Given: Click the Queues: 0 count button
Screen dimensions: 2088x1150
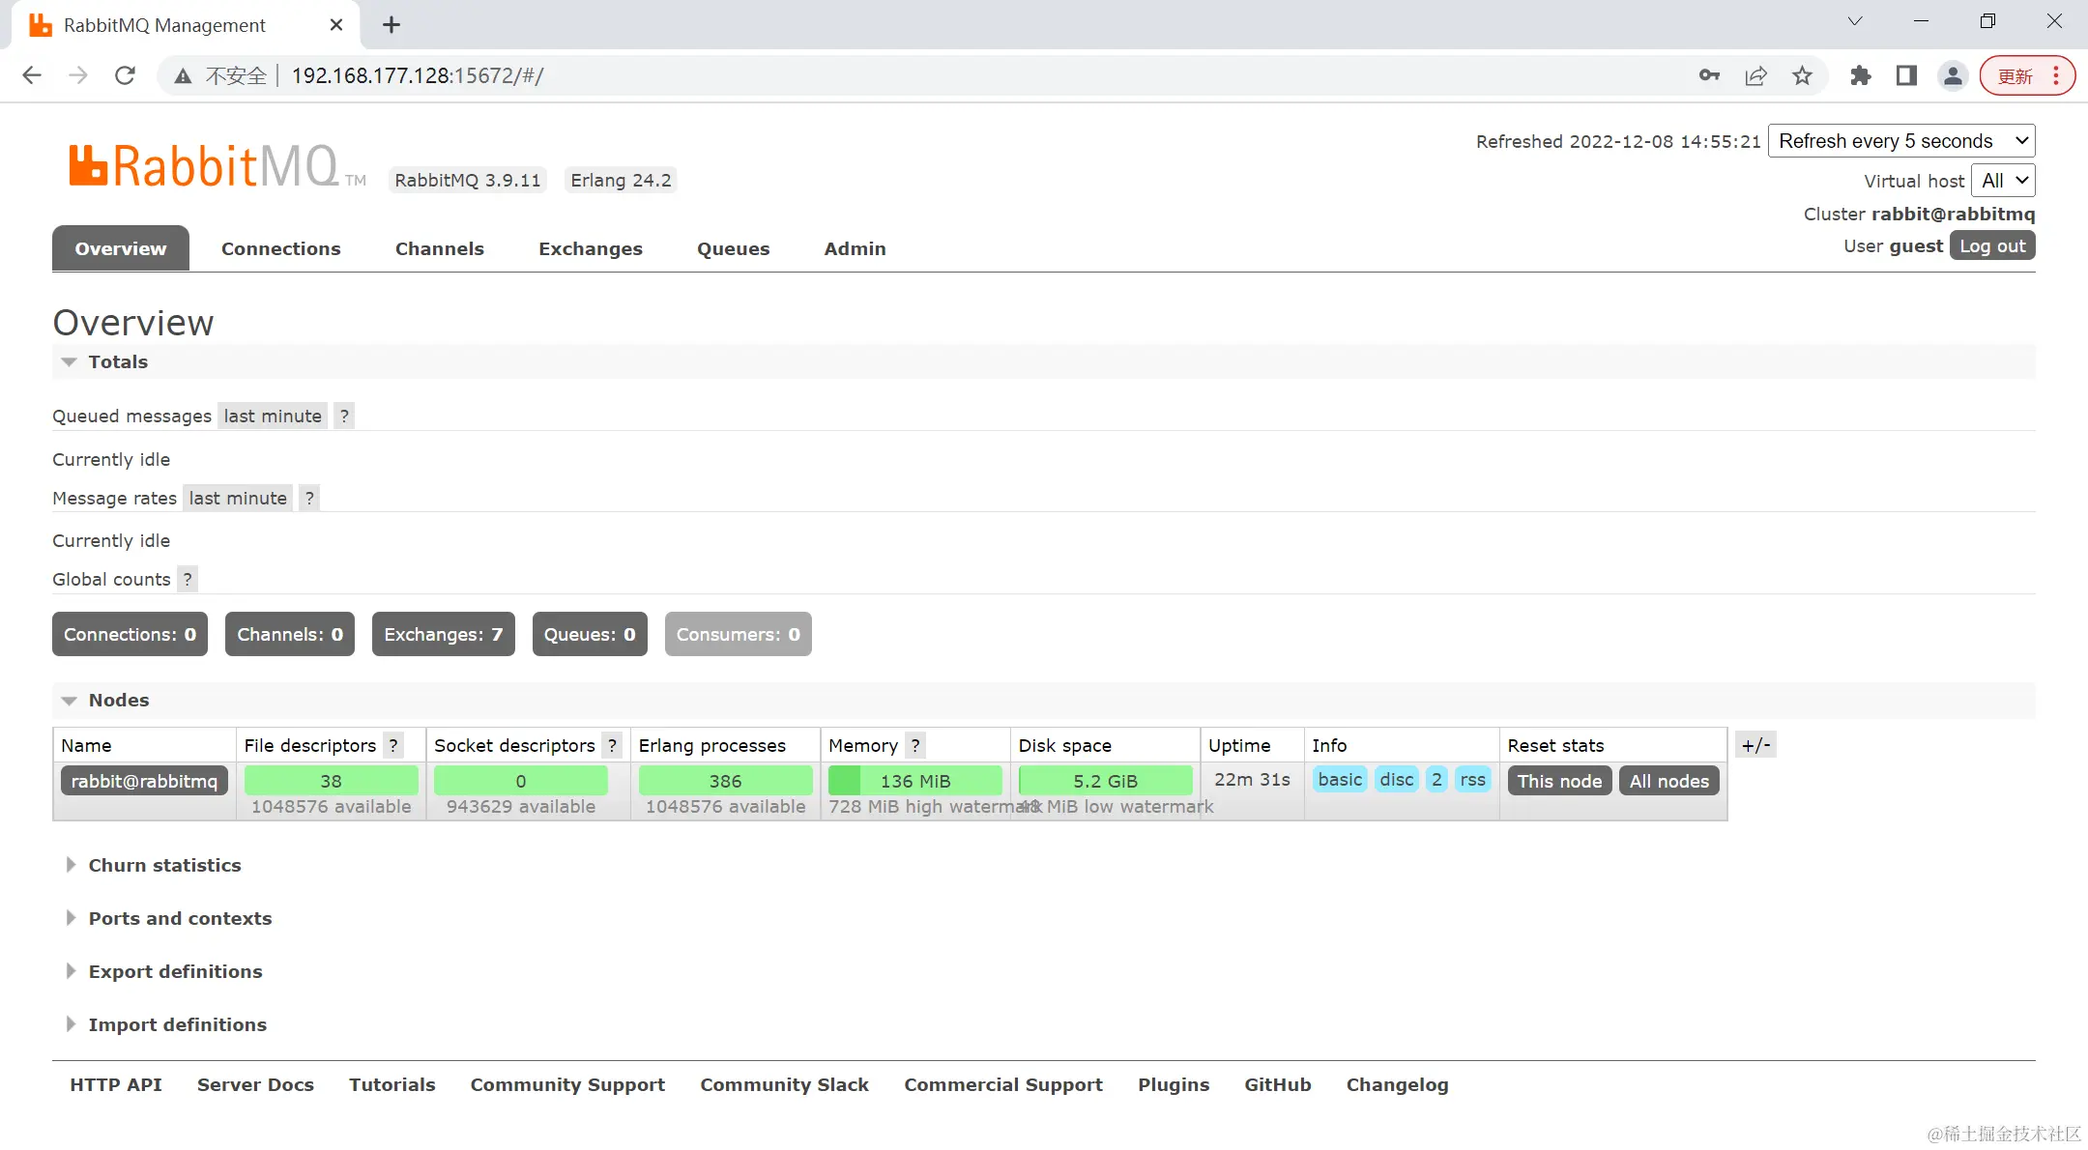Looking at the screenshot, I should (x=590, y=634).
